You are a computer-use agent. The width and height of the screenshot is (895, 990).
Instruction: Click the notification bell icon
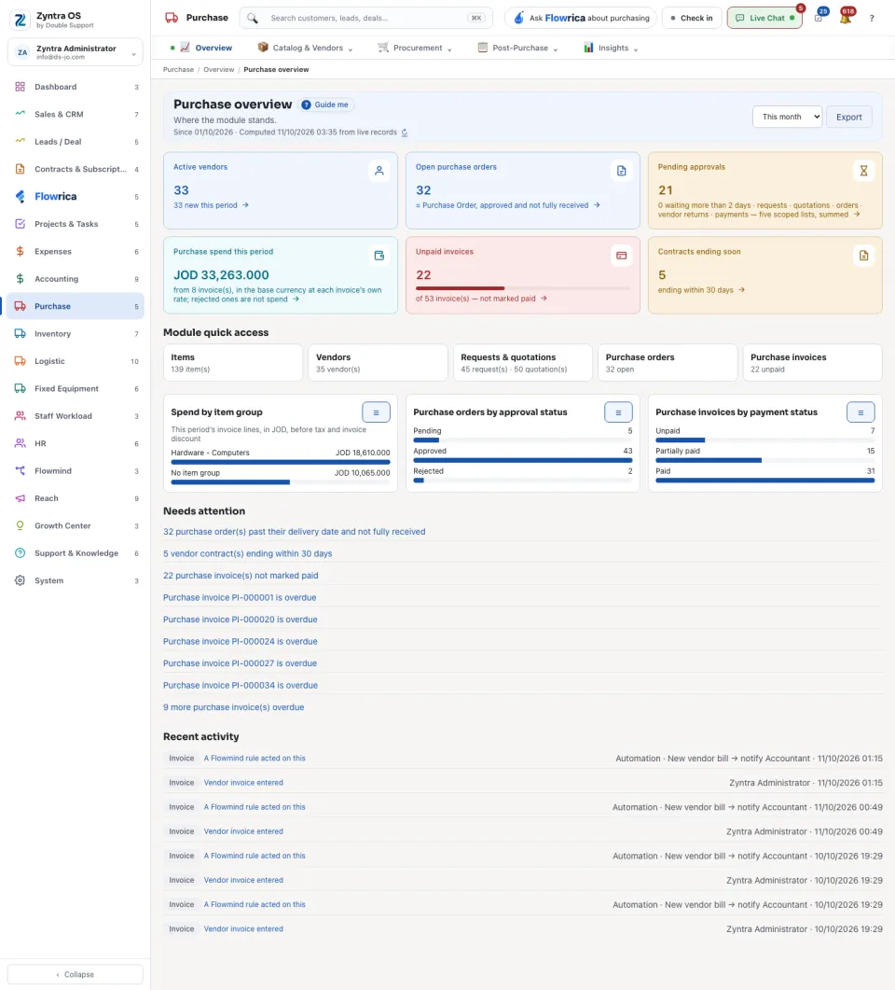[846, 18]
